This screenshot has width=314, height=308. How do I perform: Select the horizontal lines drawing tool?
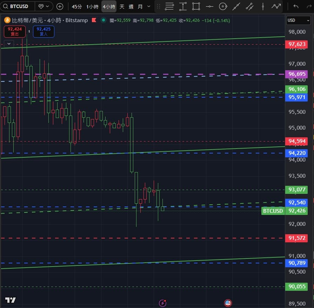[169, 6]
